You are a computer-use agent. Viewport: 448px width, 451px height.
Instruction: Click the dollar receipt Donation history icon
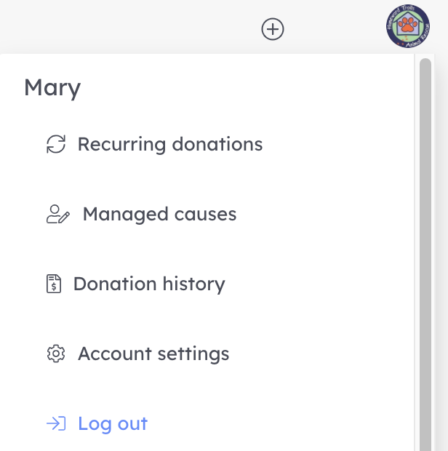tap(54, 284)
